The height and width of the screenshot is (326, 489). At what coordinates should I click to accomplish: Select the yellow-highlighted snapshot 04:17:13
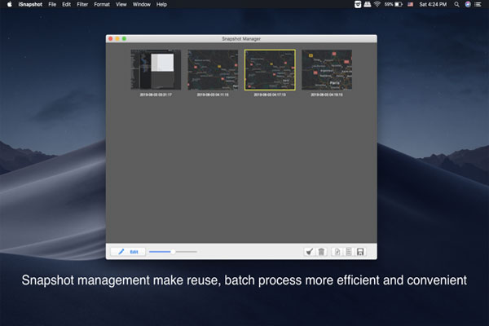click(x=270, y=70)
